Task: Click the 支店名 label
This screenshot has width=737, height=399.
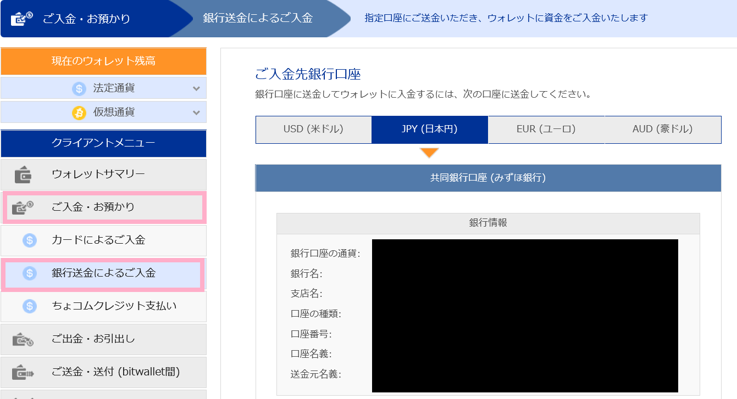Action: coord(306,294)
